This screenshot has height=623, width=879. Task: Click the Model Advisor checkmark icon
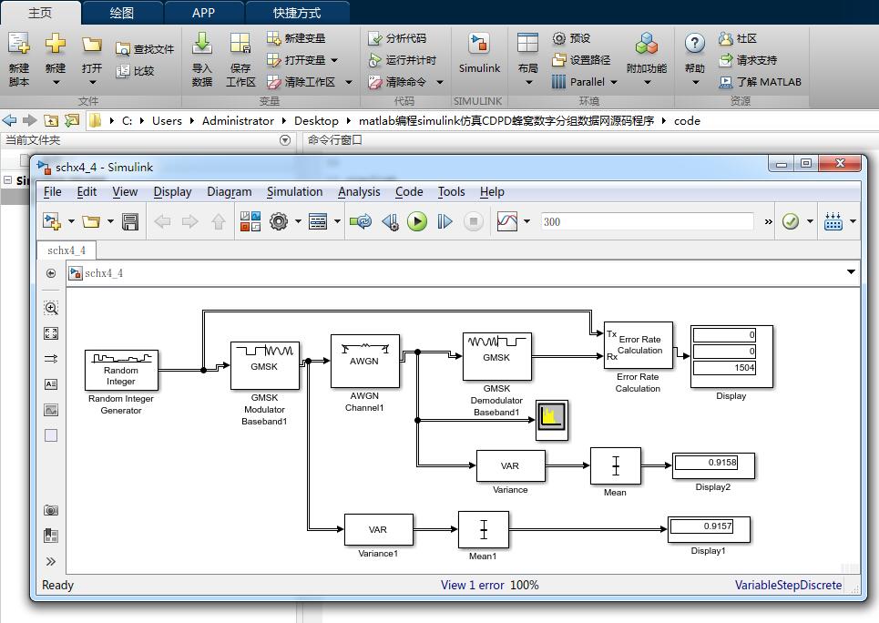791,221
